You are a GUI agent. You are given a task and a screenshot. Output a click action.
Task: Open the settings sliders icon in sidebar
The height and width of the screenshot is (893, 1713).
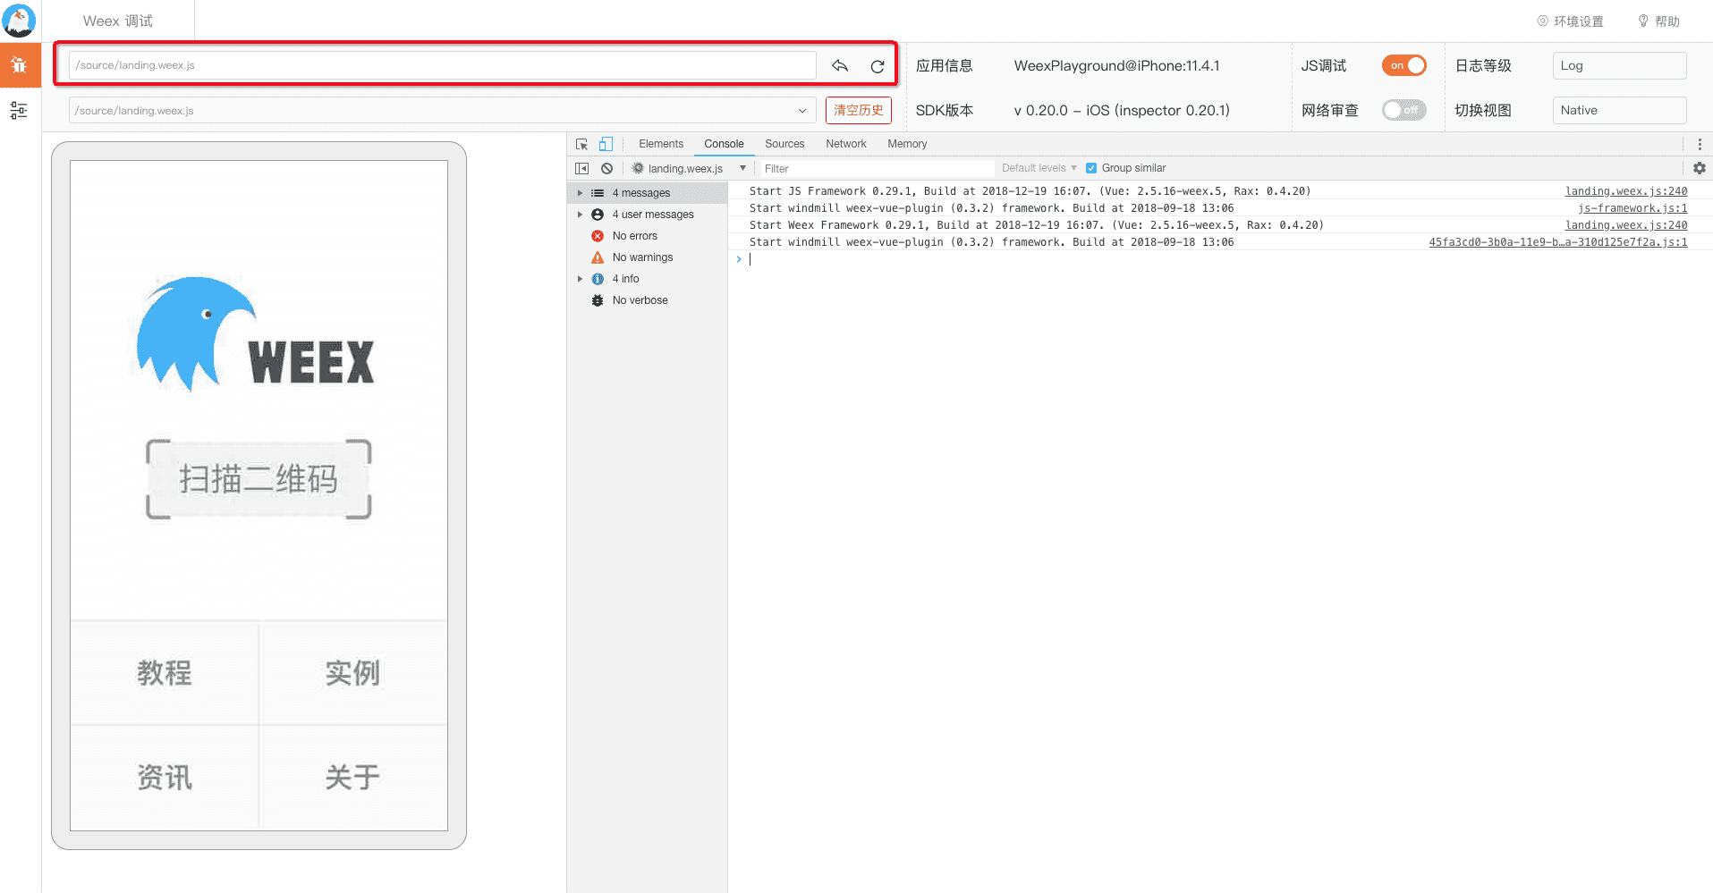(x=19, y=111)
